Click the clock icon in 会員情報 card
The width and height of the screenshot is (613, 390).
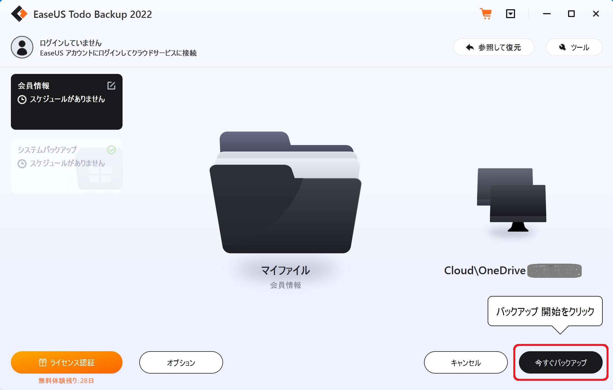coord(22,100)
